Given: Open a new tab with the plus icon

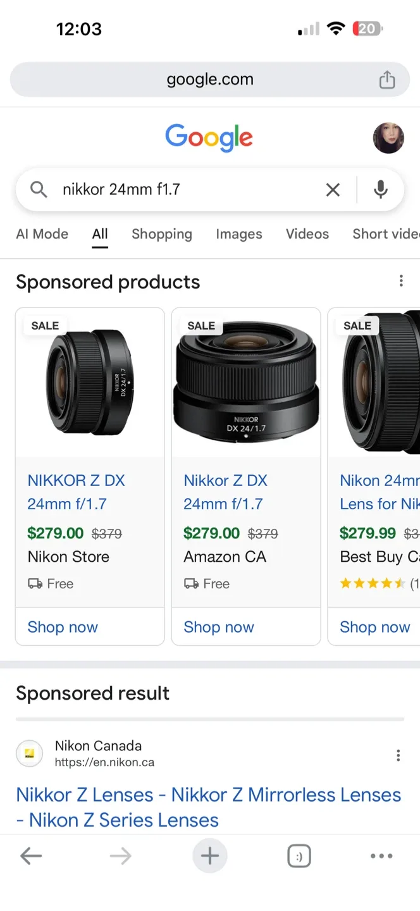Looking at the screenshot, I should [x=209, y=855].
